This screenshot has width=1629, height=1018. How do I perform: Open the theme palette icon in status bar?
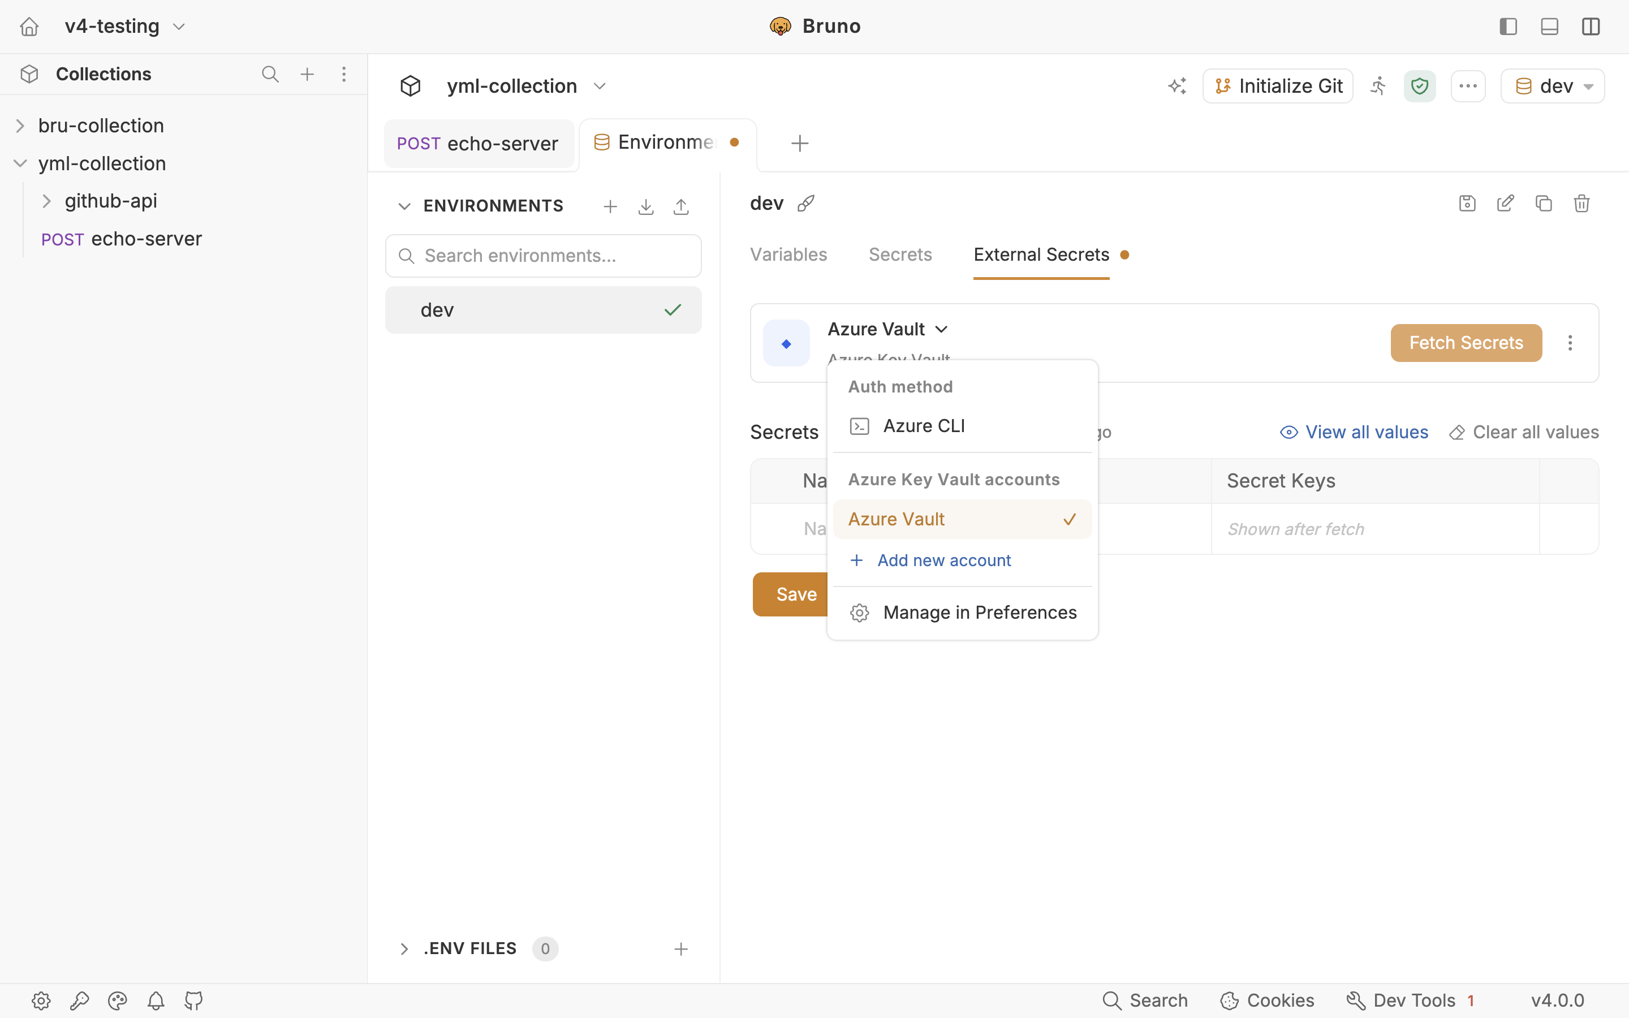pos(117,1000)
